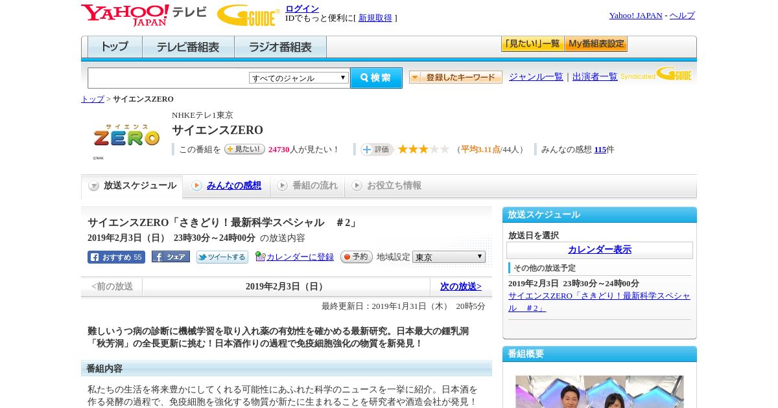Viewport: 778px width, 408px height.
Task: Click the G-GUIDE logo in header
Action: 248,15
